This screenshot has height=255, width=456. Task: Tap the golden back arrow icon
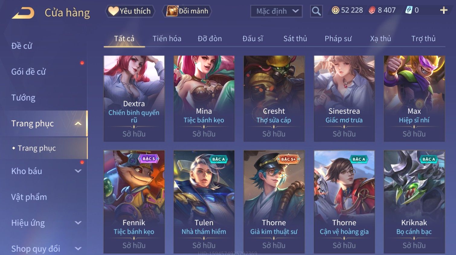[x=23, y=13]
